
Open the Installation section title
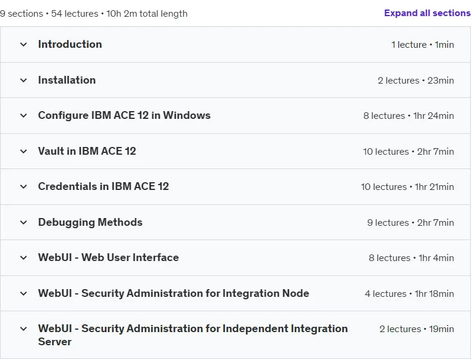(67, 80)
